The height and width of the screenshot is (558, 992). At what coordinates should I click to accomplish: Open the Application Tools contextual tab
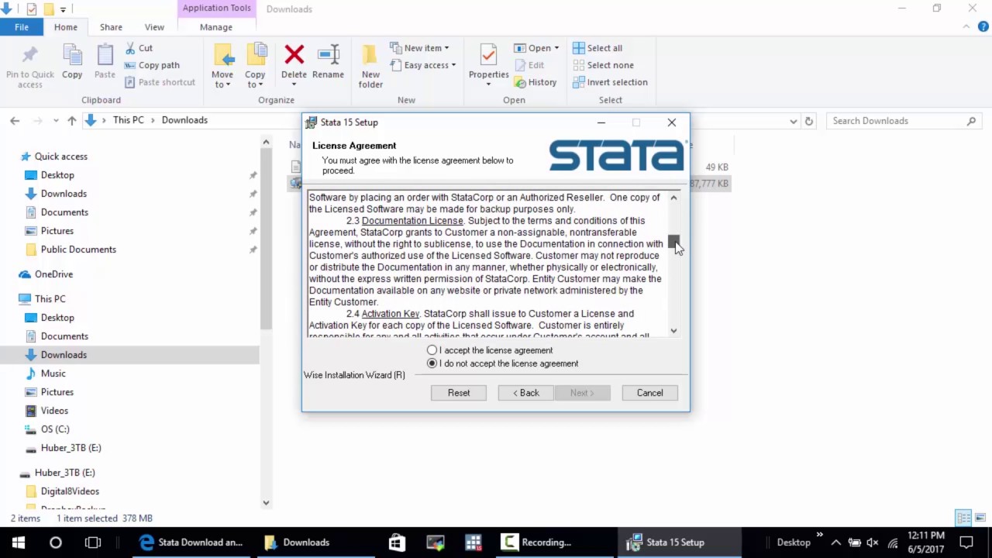[217, 9]
